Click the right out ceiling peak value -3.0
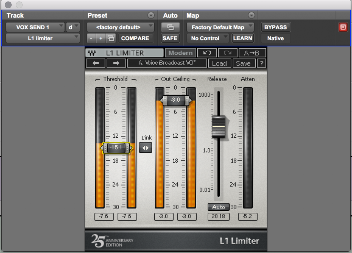Image resolution: width=352 pixels, height=253 pixels. pyautogui.click(x=187, y=217)
